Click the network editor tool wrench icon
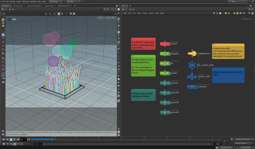Screen dimensions: 255x149 tap(214, 13)
